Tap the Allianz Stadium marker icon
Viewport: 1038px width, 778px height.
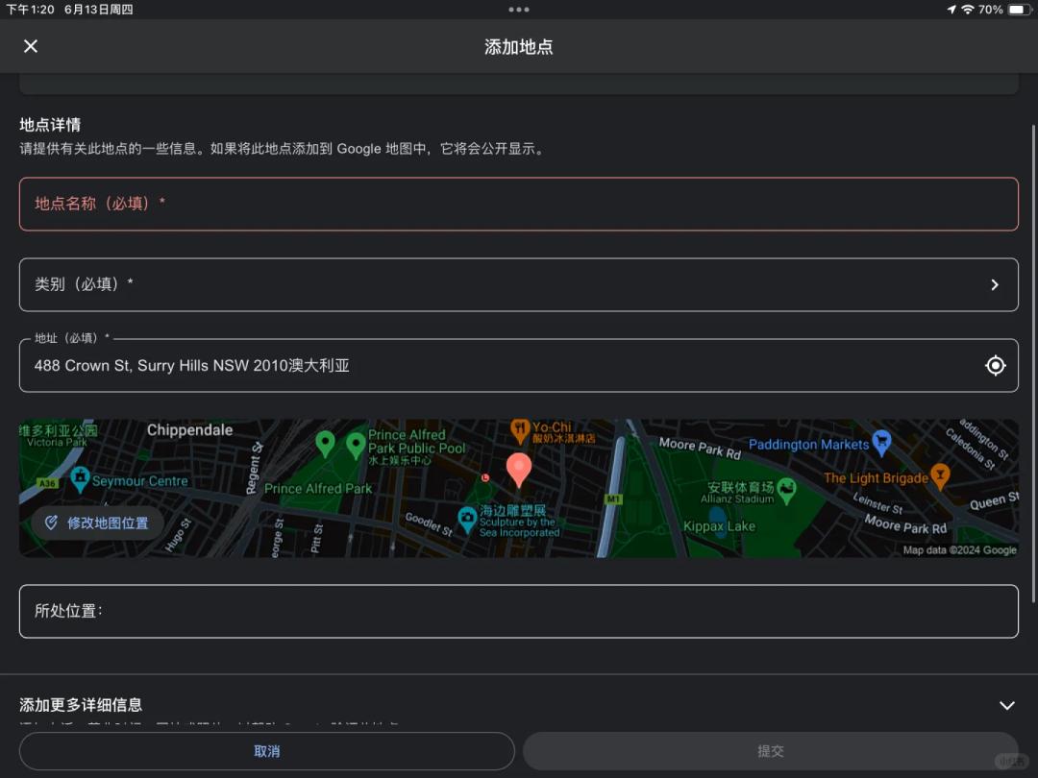click(787, 491)
